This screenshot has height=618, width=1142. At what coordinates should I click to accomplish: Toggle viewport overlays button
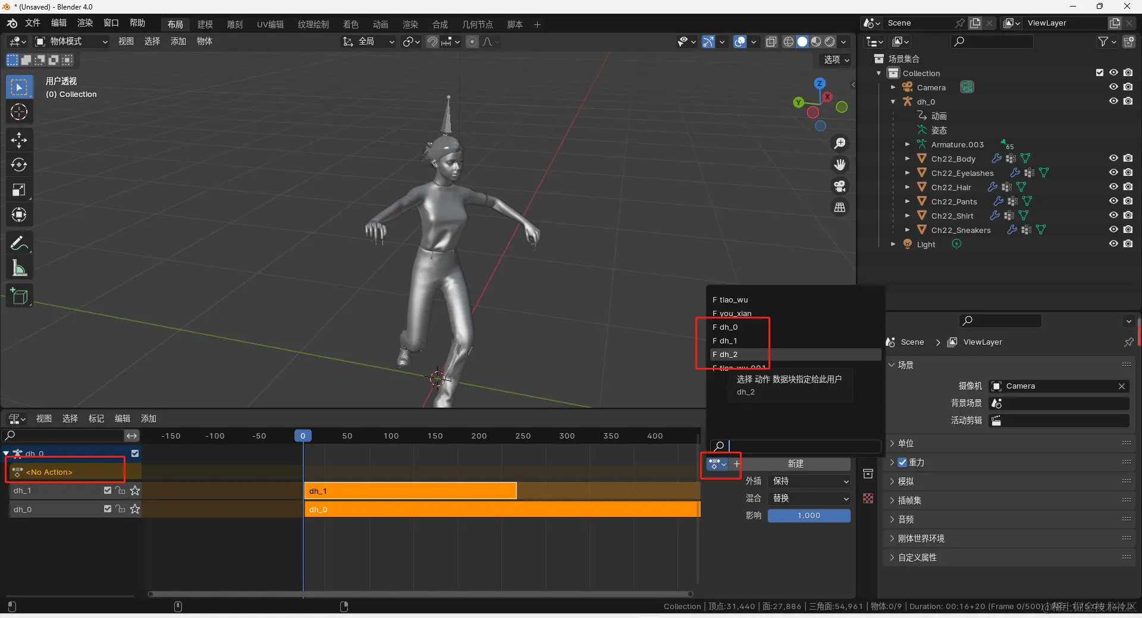740,42
